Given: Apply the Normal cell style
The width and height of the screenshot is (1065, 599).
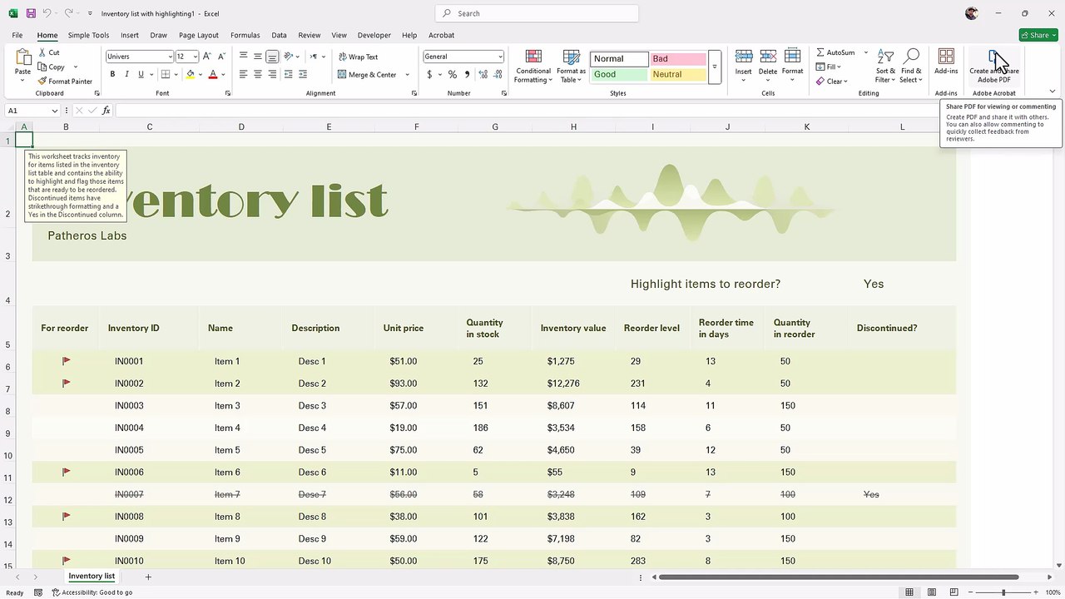Looking at the screenshot, I should tap(619, 59).
